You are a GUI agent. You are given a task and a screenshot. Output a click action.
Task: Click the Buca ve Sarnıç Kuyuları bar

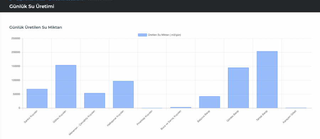pyautogui.click(x=181, y=108)
